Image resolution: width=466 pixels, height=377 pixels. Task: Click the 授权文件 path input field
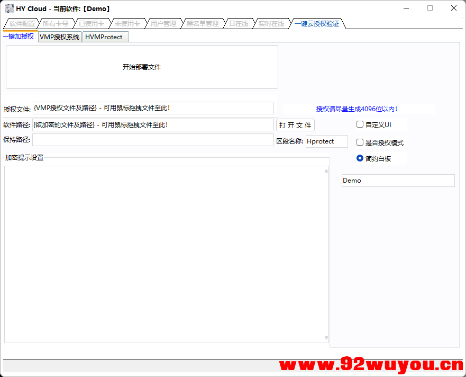[x=153, y=108]
